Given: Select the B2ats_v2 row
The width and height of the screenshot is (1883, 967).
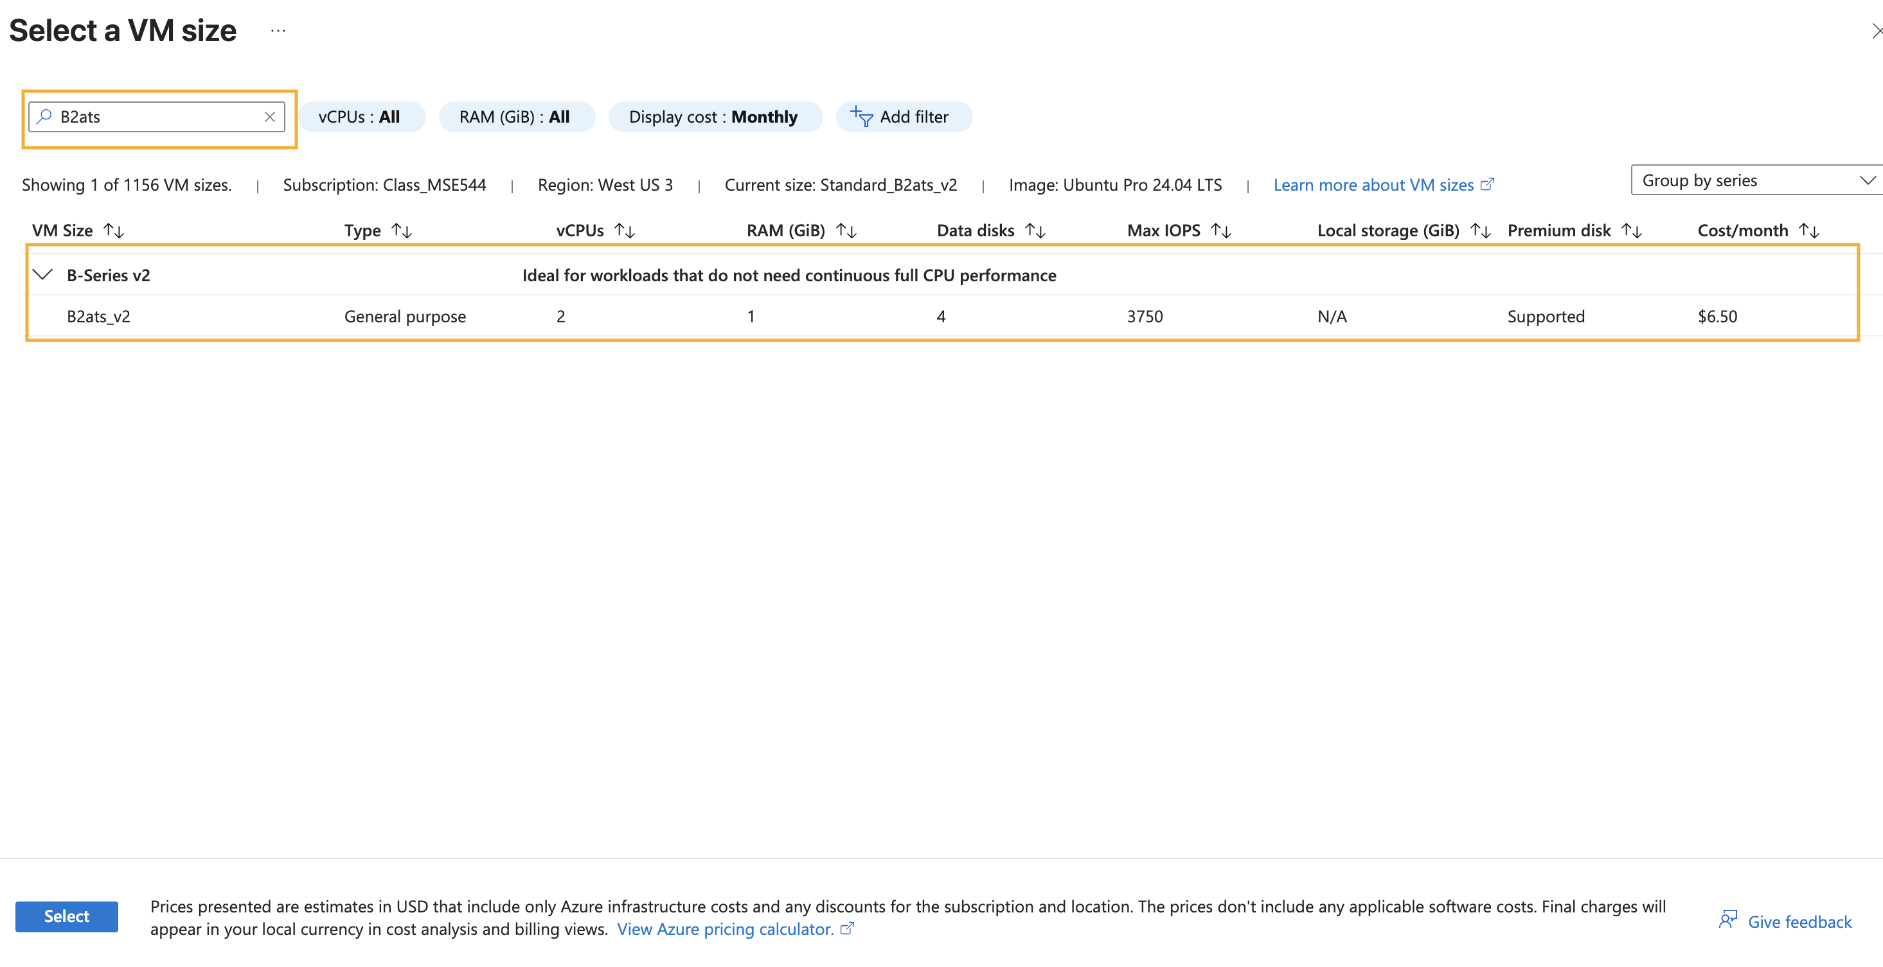Looking at the screenshot, I should point(99,317).
